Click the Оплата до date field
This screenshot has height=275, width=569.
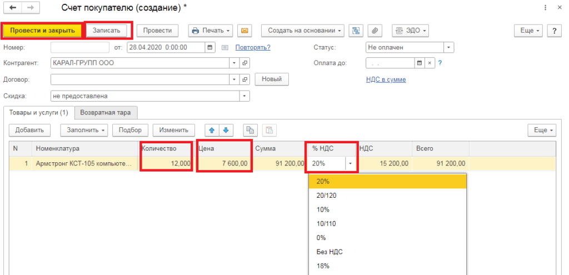(390, 63)
